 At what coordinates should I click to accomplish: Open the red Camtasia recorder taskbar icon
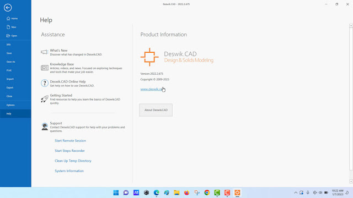point(227,193)
